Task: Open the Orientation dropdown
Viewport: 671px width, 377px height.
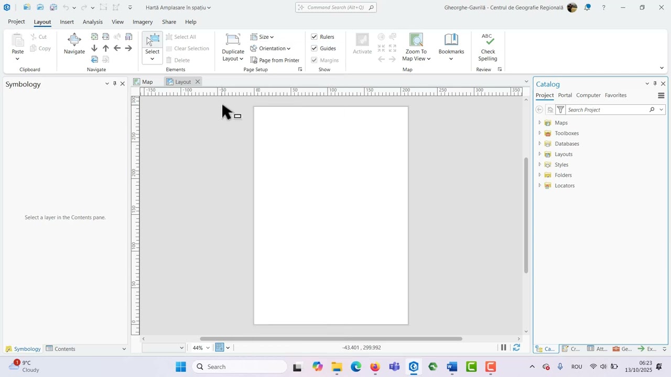Action: point(270,48)
